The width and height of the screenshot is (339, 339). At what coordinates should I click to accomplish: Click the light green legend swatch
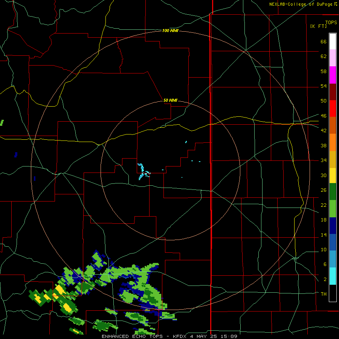(x=333, y=209)
